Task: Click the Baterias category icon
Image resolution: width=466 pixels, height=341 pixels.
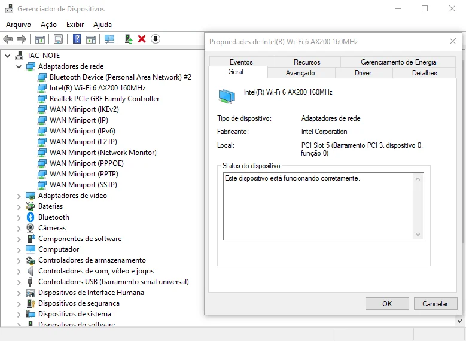Action: (31, 206)
